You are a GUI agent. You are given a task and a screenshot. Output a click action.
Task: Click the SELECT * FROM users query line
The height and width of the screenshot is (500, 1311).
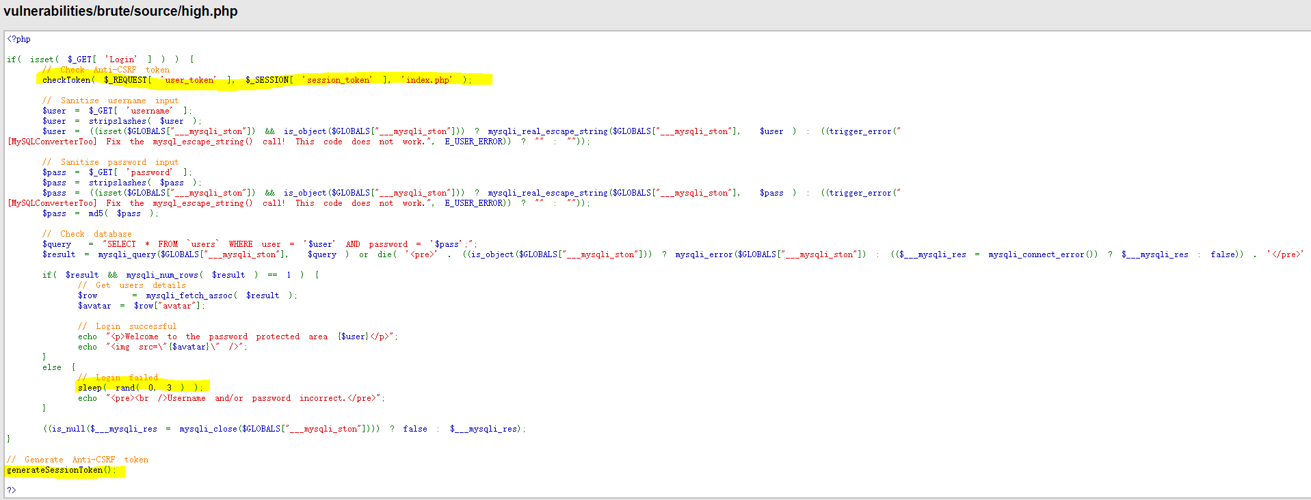coord(260,244)
